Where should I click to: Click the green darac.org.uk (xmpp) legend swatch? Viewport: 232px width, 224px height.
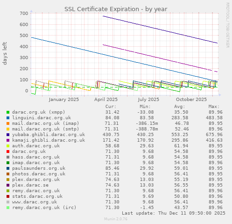tap(8, 112)
